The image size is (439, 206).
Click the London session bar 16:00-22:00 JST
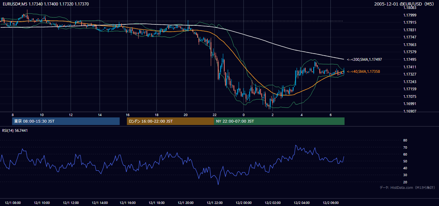pos(170,121)
